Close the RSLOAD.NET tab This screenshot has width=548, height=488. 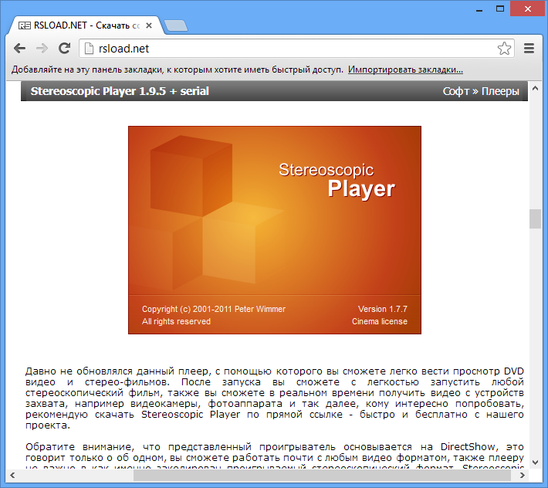point(149,25)
